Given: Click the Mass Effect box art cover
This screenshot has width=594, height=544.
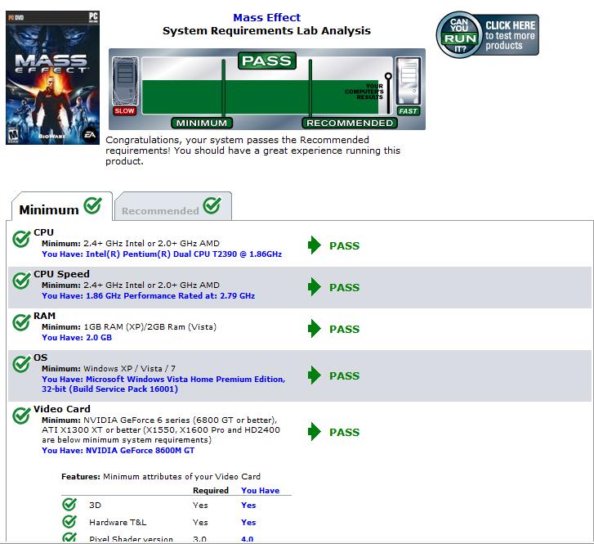Looking at the screenshot, I should click(52, 78).
